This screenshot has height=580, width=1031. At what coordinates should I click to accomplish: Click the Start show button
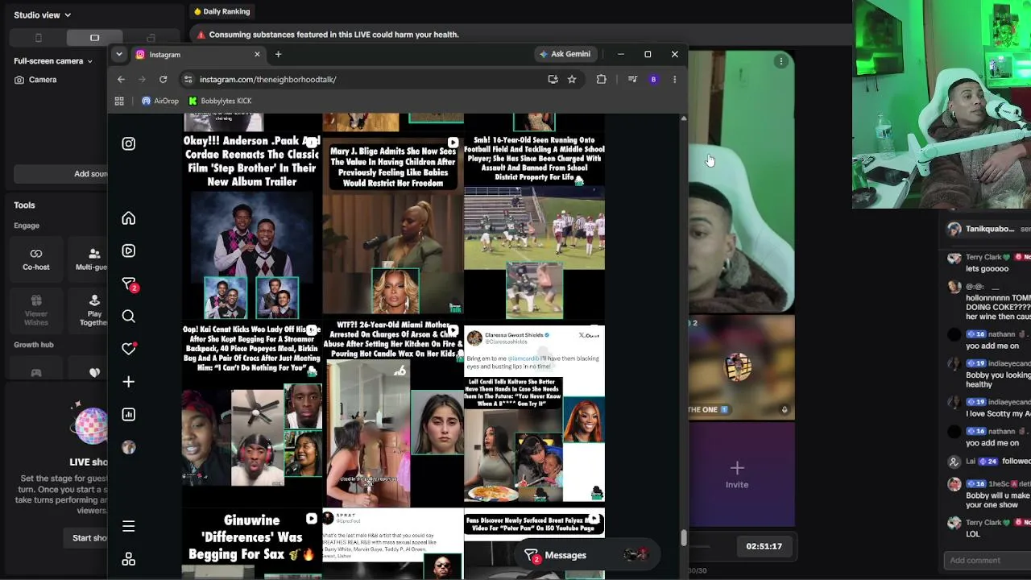[90, 538]
